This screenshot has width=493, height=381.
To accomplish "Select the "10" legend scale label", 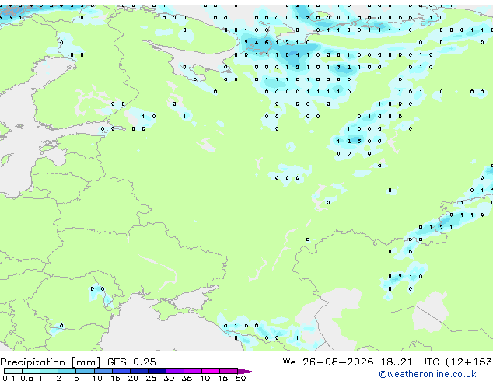I will [97, 378].
